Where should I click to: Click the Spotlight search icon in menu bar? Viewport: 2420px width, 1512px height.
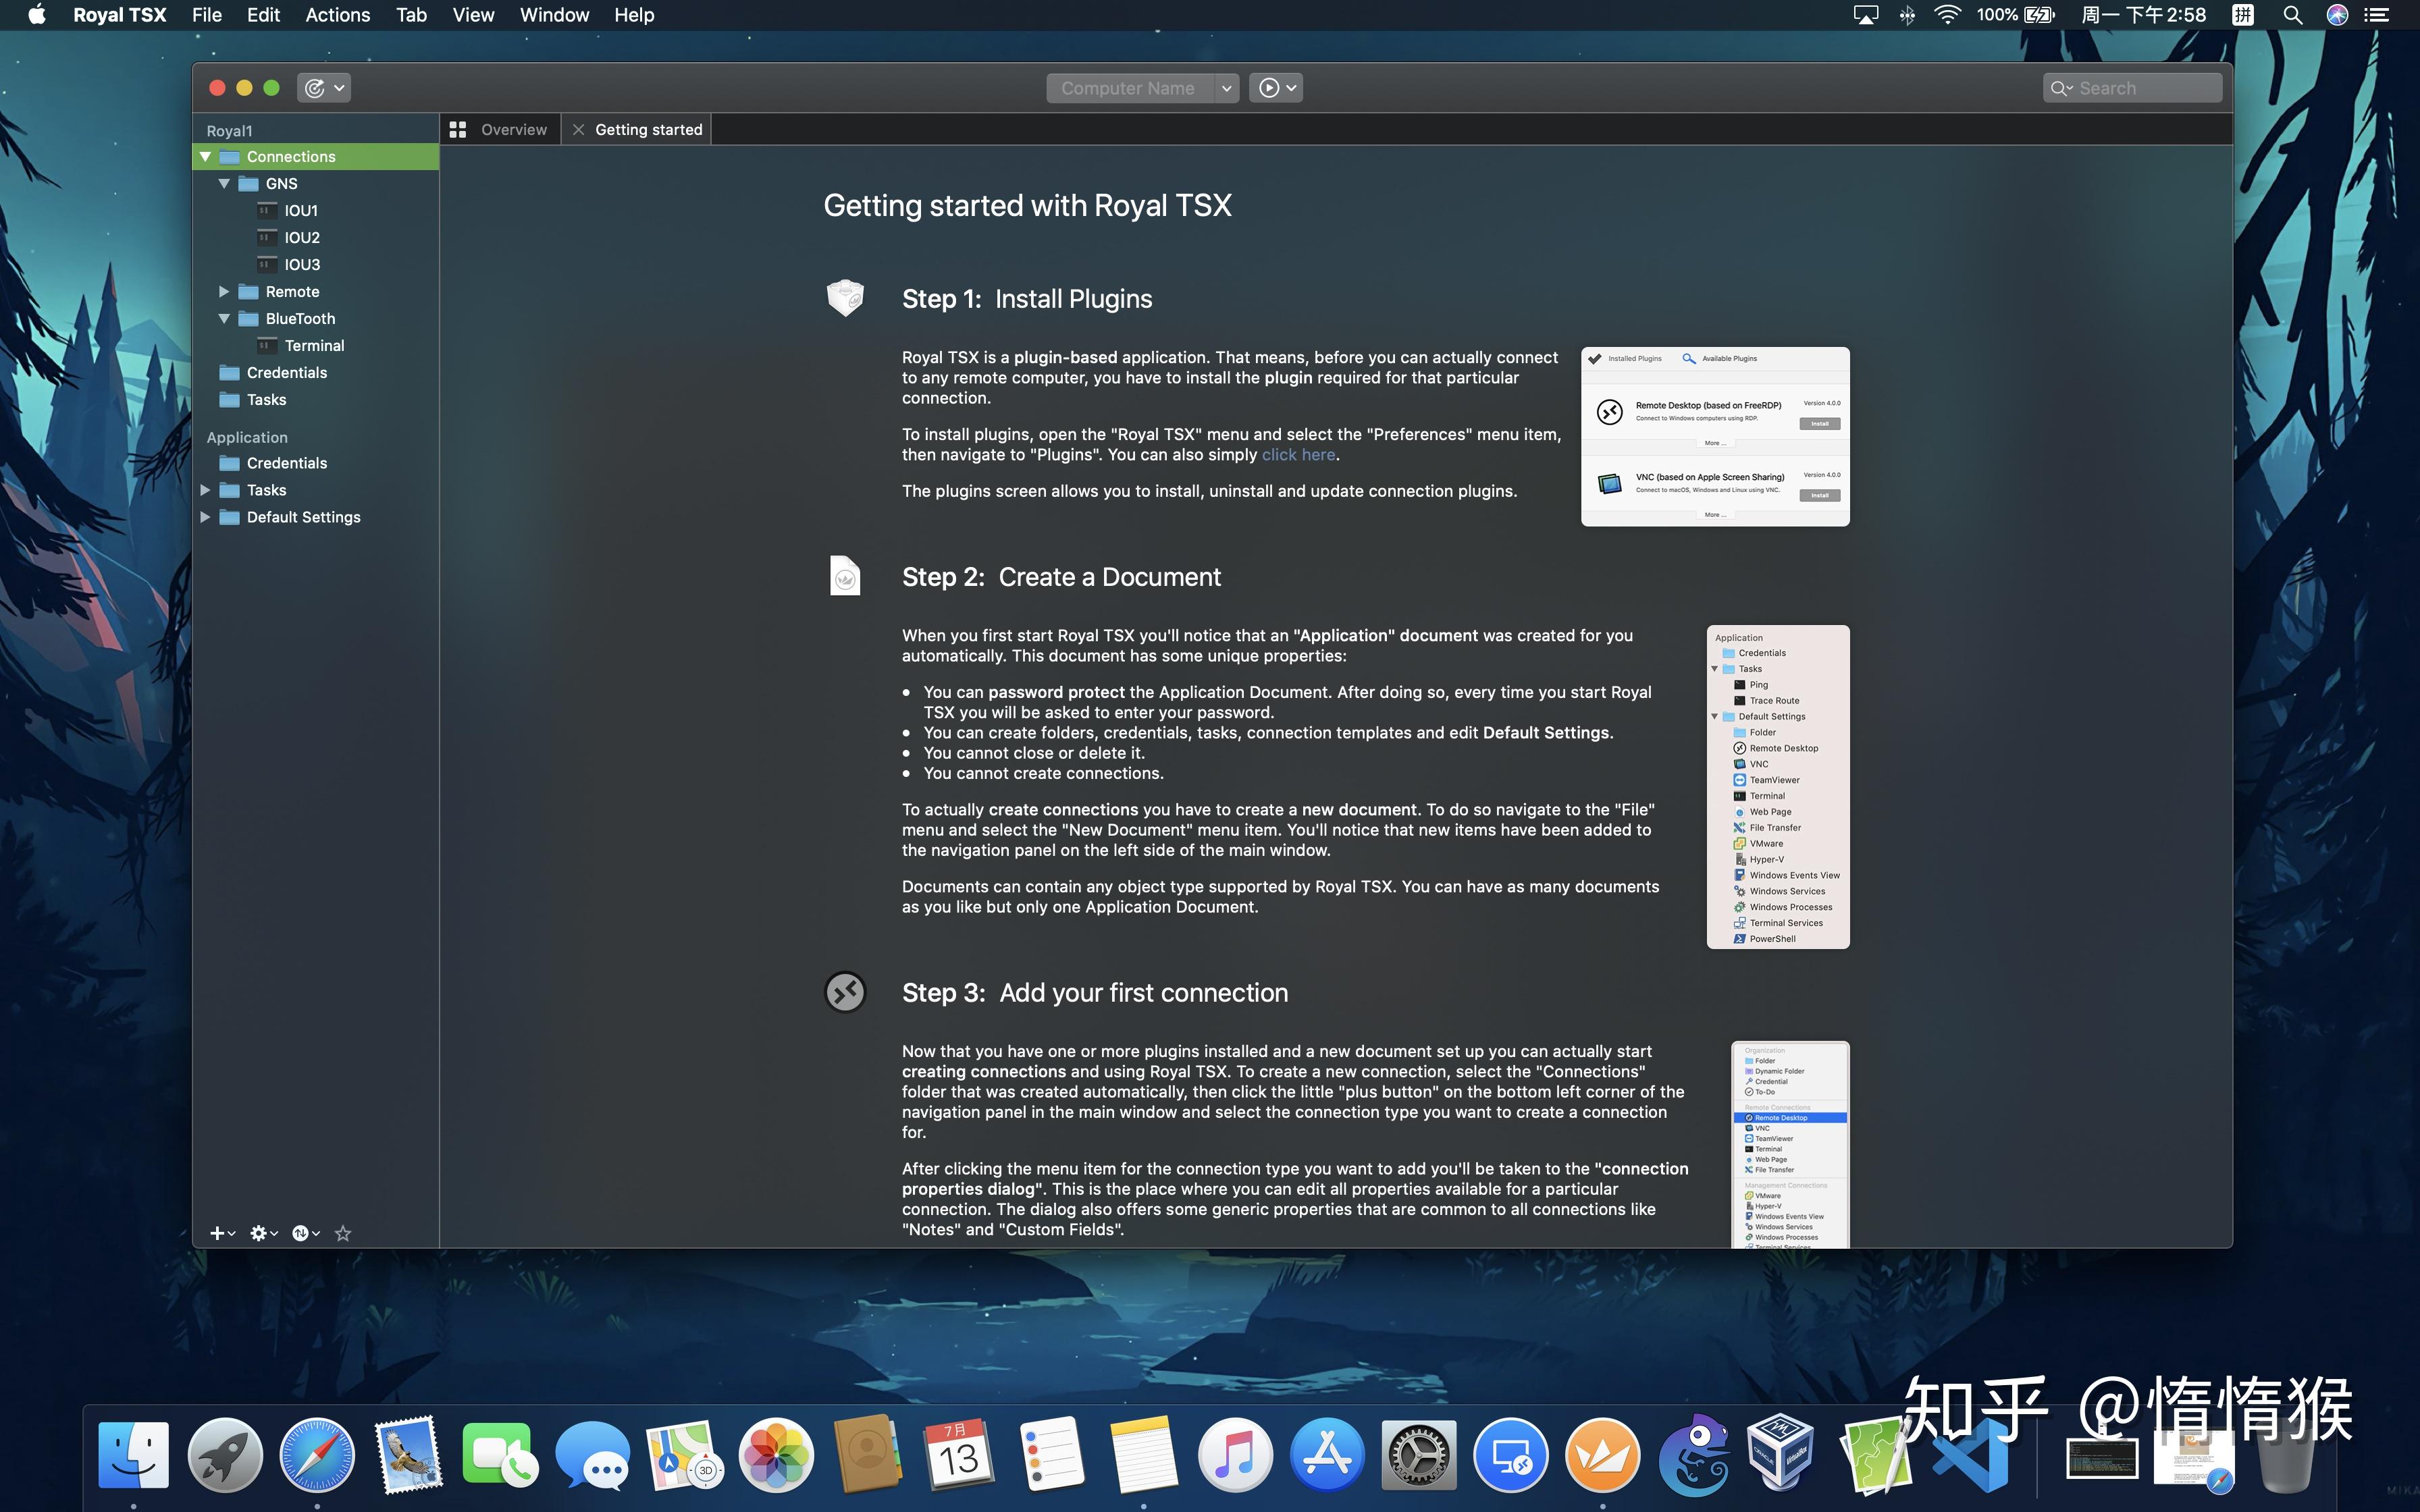point(2292,15)
